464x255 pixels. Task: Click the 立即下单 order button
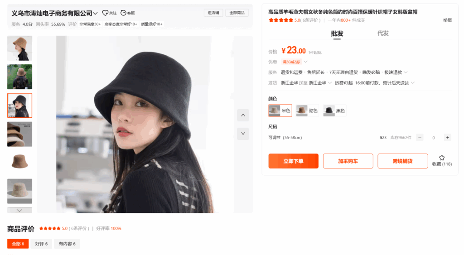(x=293, y=161)
